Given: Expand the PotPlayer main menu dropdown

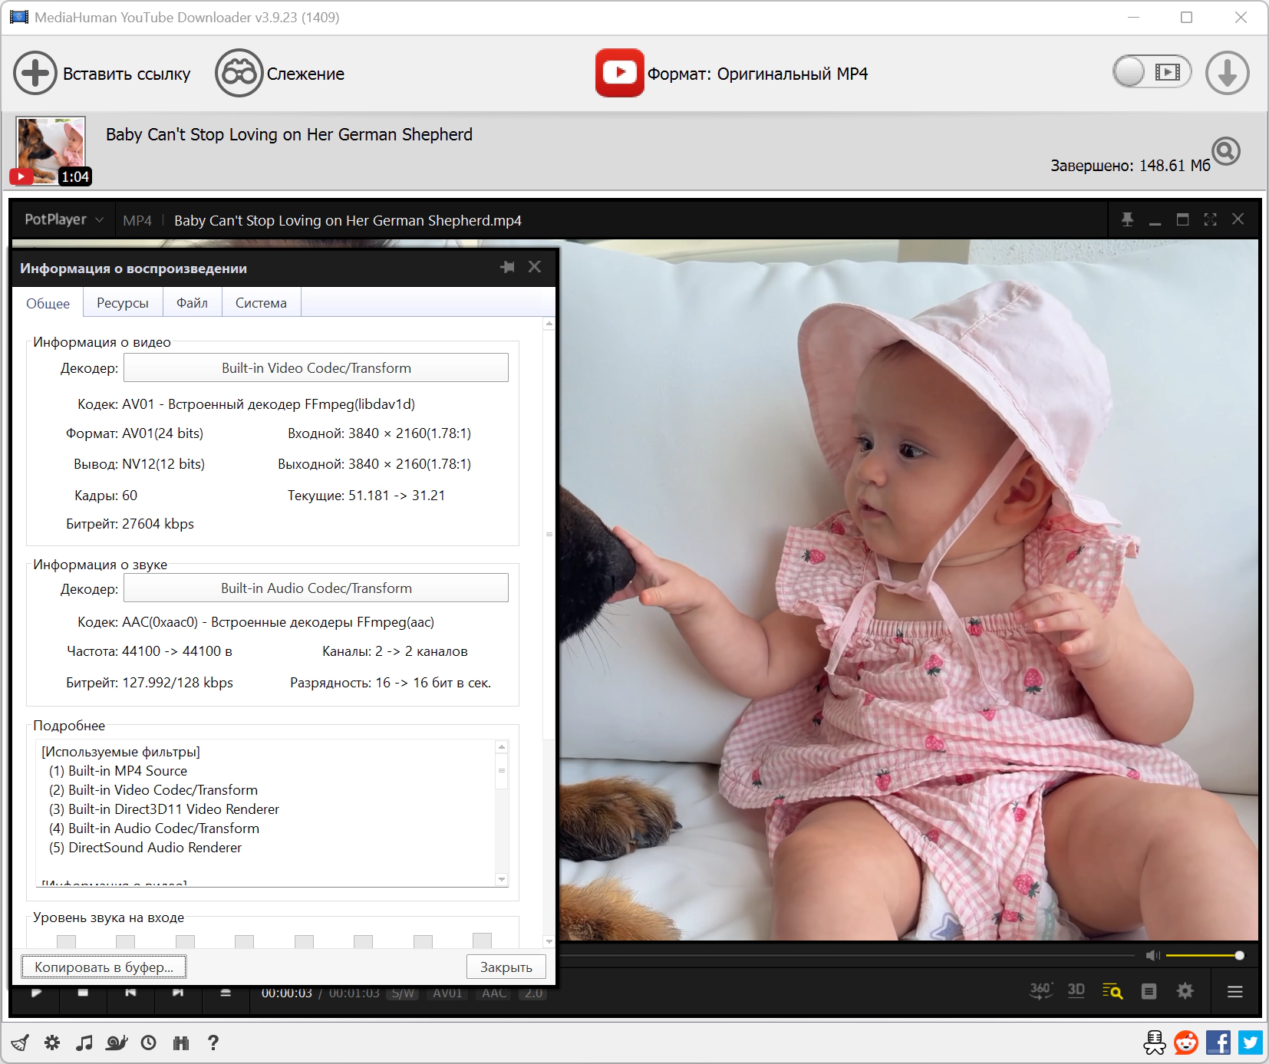Looking at the screenshot, I should pyautogui.click(x=64, y=220).
